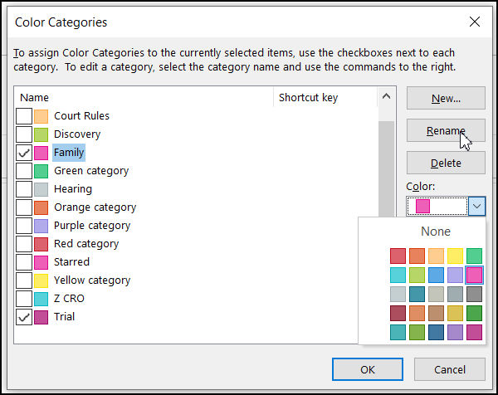This screenshot has height=395, width=498.
Task: Click the Yellow category color icon
Action: click(x=41, y=280)
